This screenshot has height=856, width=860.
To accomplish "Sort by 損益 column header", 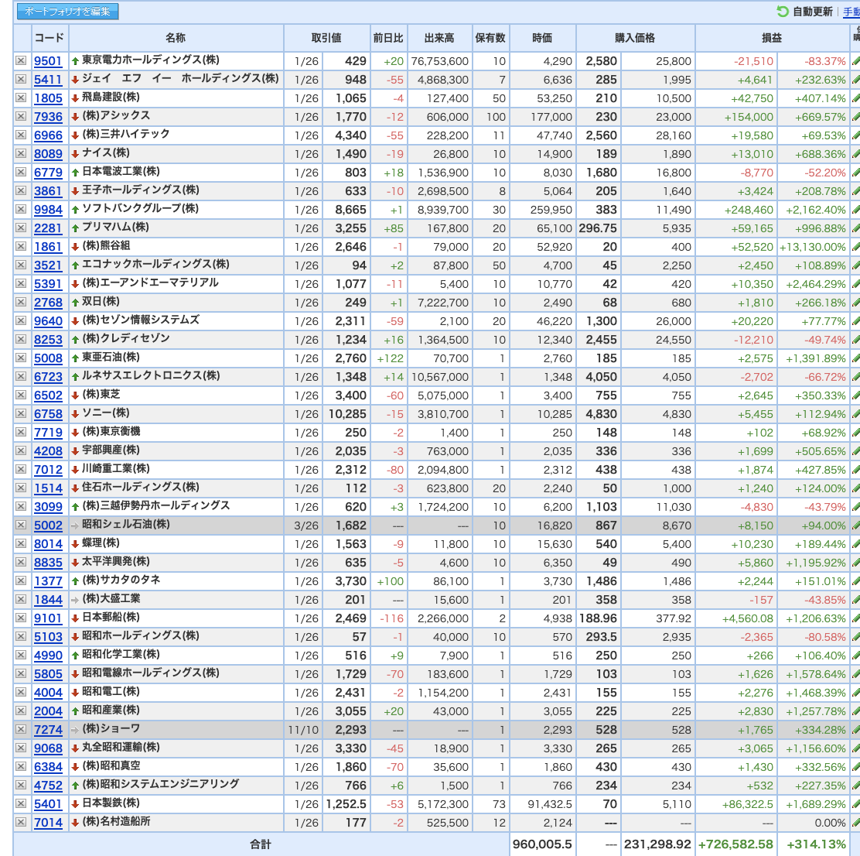I will point(772,38).
